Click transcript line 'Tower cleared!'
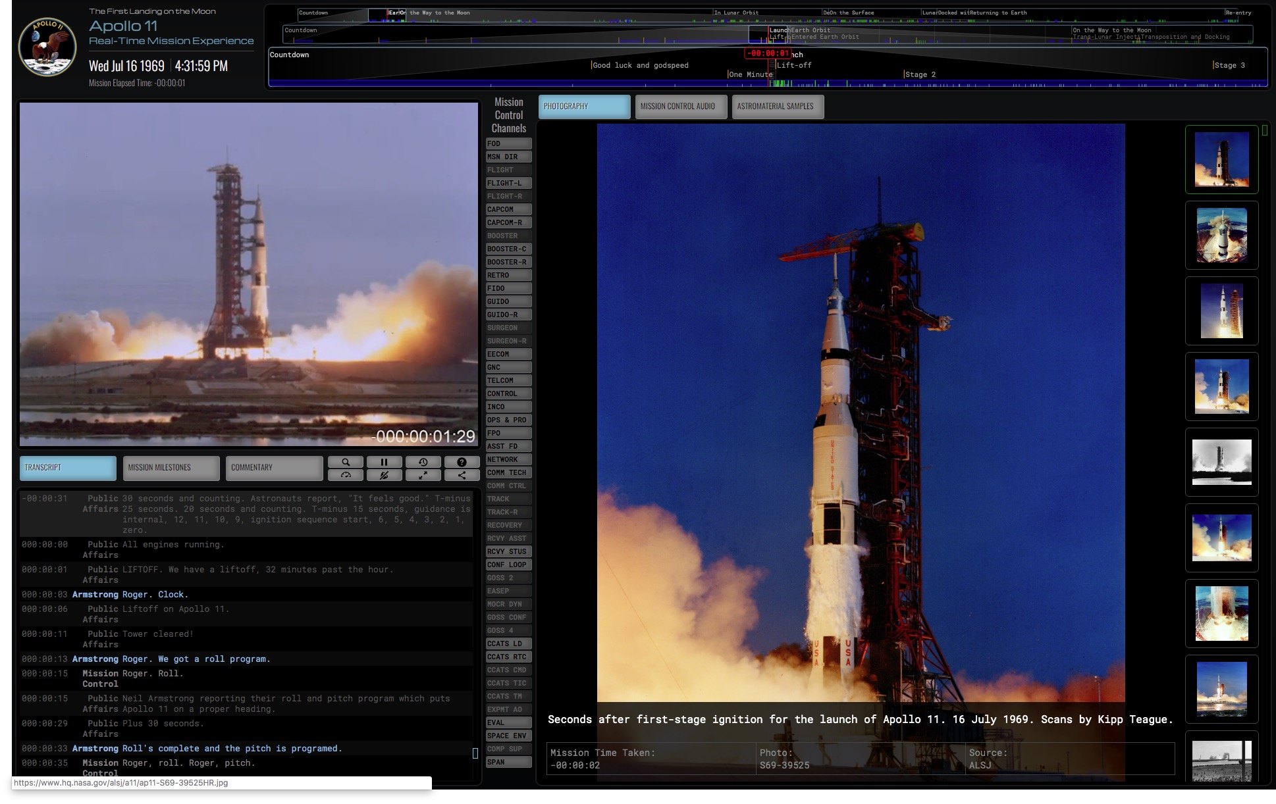Image resolution: width=1276 pixels, height=804 pixels. (246, 639)
